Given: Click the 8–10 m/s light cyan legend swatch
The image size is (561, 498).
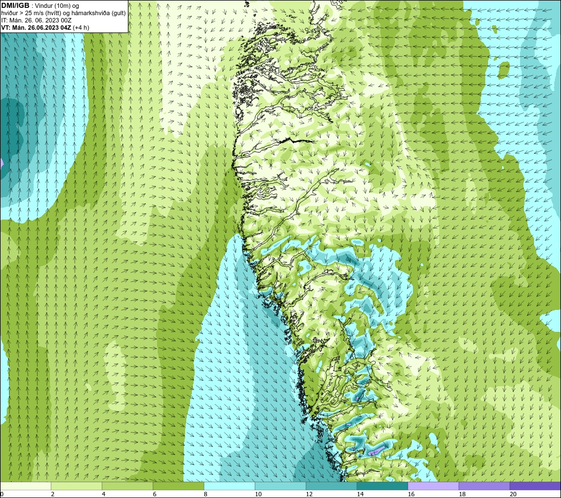Looking at the screenshot, I should 229,486.
